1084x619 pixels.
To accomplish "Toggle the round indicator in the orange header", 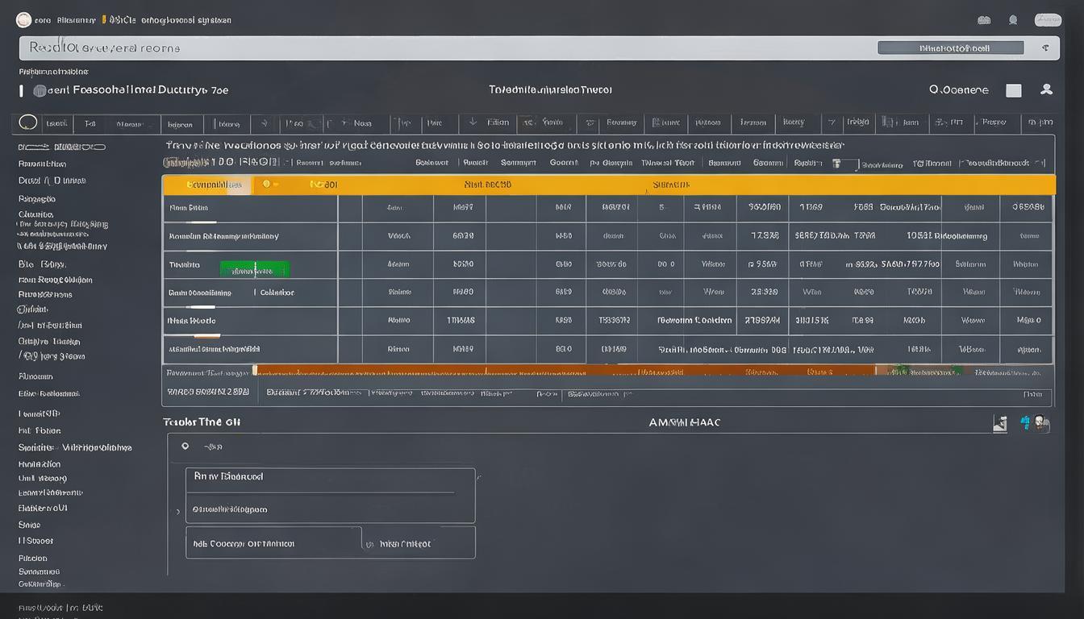I will [266, 185].
